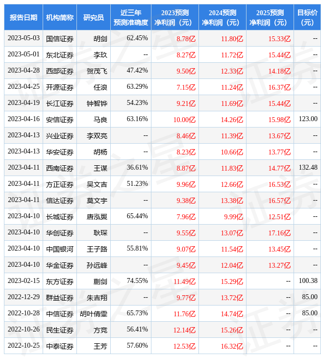This screenshot has height=358, width=321.
Task: Click accuracy value 65.73%
Action: 137,313
